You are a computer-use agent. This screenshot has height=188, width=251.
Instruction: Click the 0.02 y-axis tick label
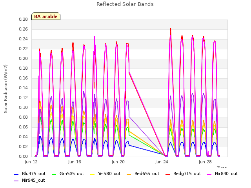click(x=24, y=146)
